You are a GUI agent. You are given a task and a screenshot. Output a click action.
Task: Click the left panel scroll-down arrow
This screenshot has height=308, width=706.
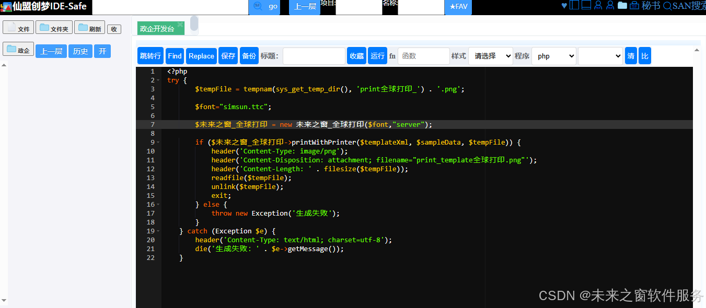coord(4,300)
